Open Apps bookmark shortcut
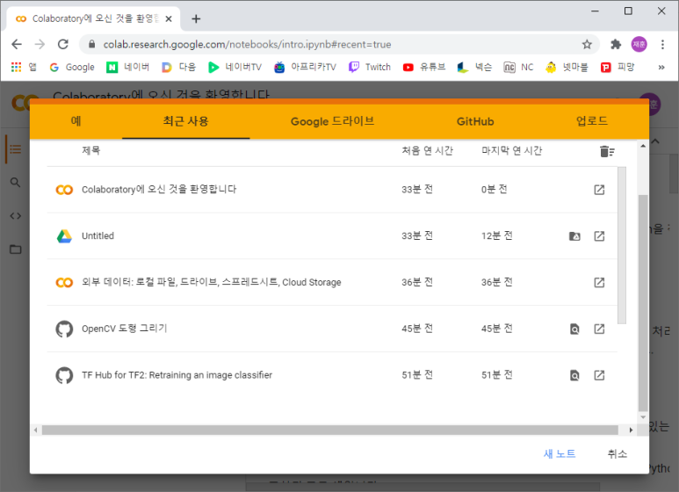This screenshot has width=679, height=492. point(24,67)
